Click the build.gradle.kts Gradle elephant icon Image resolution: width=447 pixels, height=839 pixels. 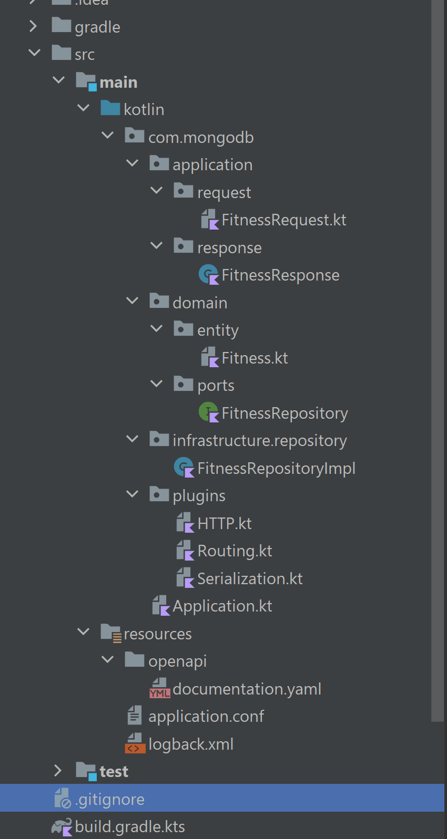[62, 826]
